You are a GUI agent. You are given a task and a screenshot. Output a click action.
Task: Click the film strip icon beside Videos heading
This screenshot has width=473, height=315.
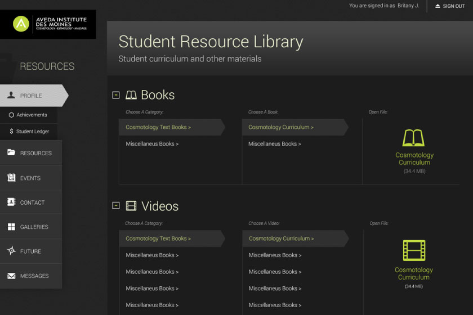(x=131, y=206)
